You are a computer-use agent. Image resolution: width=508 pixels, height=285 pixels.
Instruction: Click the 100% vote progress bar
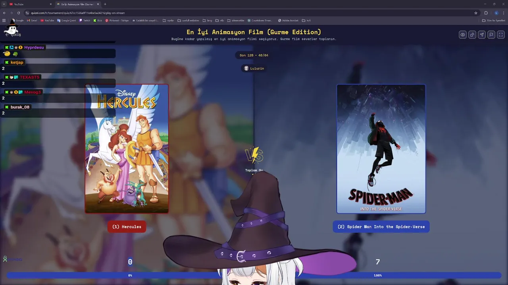point(378,275)
